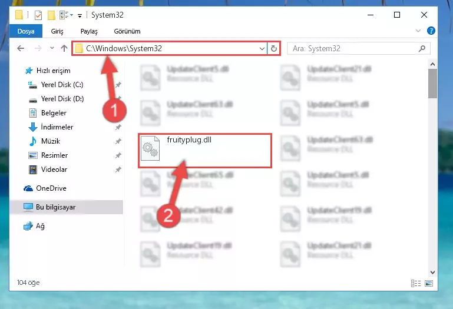
Task: Switch to the Giriş ribbon tab
Action: point(57,31)
